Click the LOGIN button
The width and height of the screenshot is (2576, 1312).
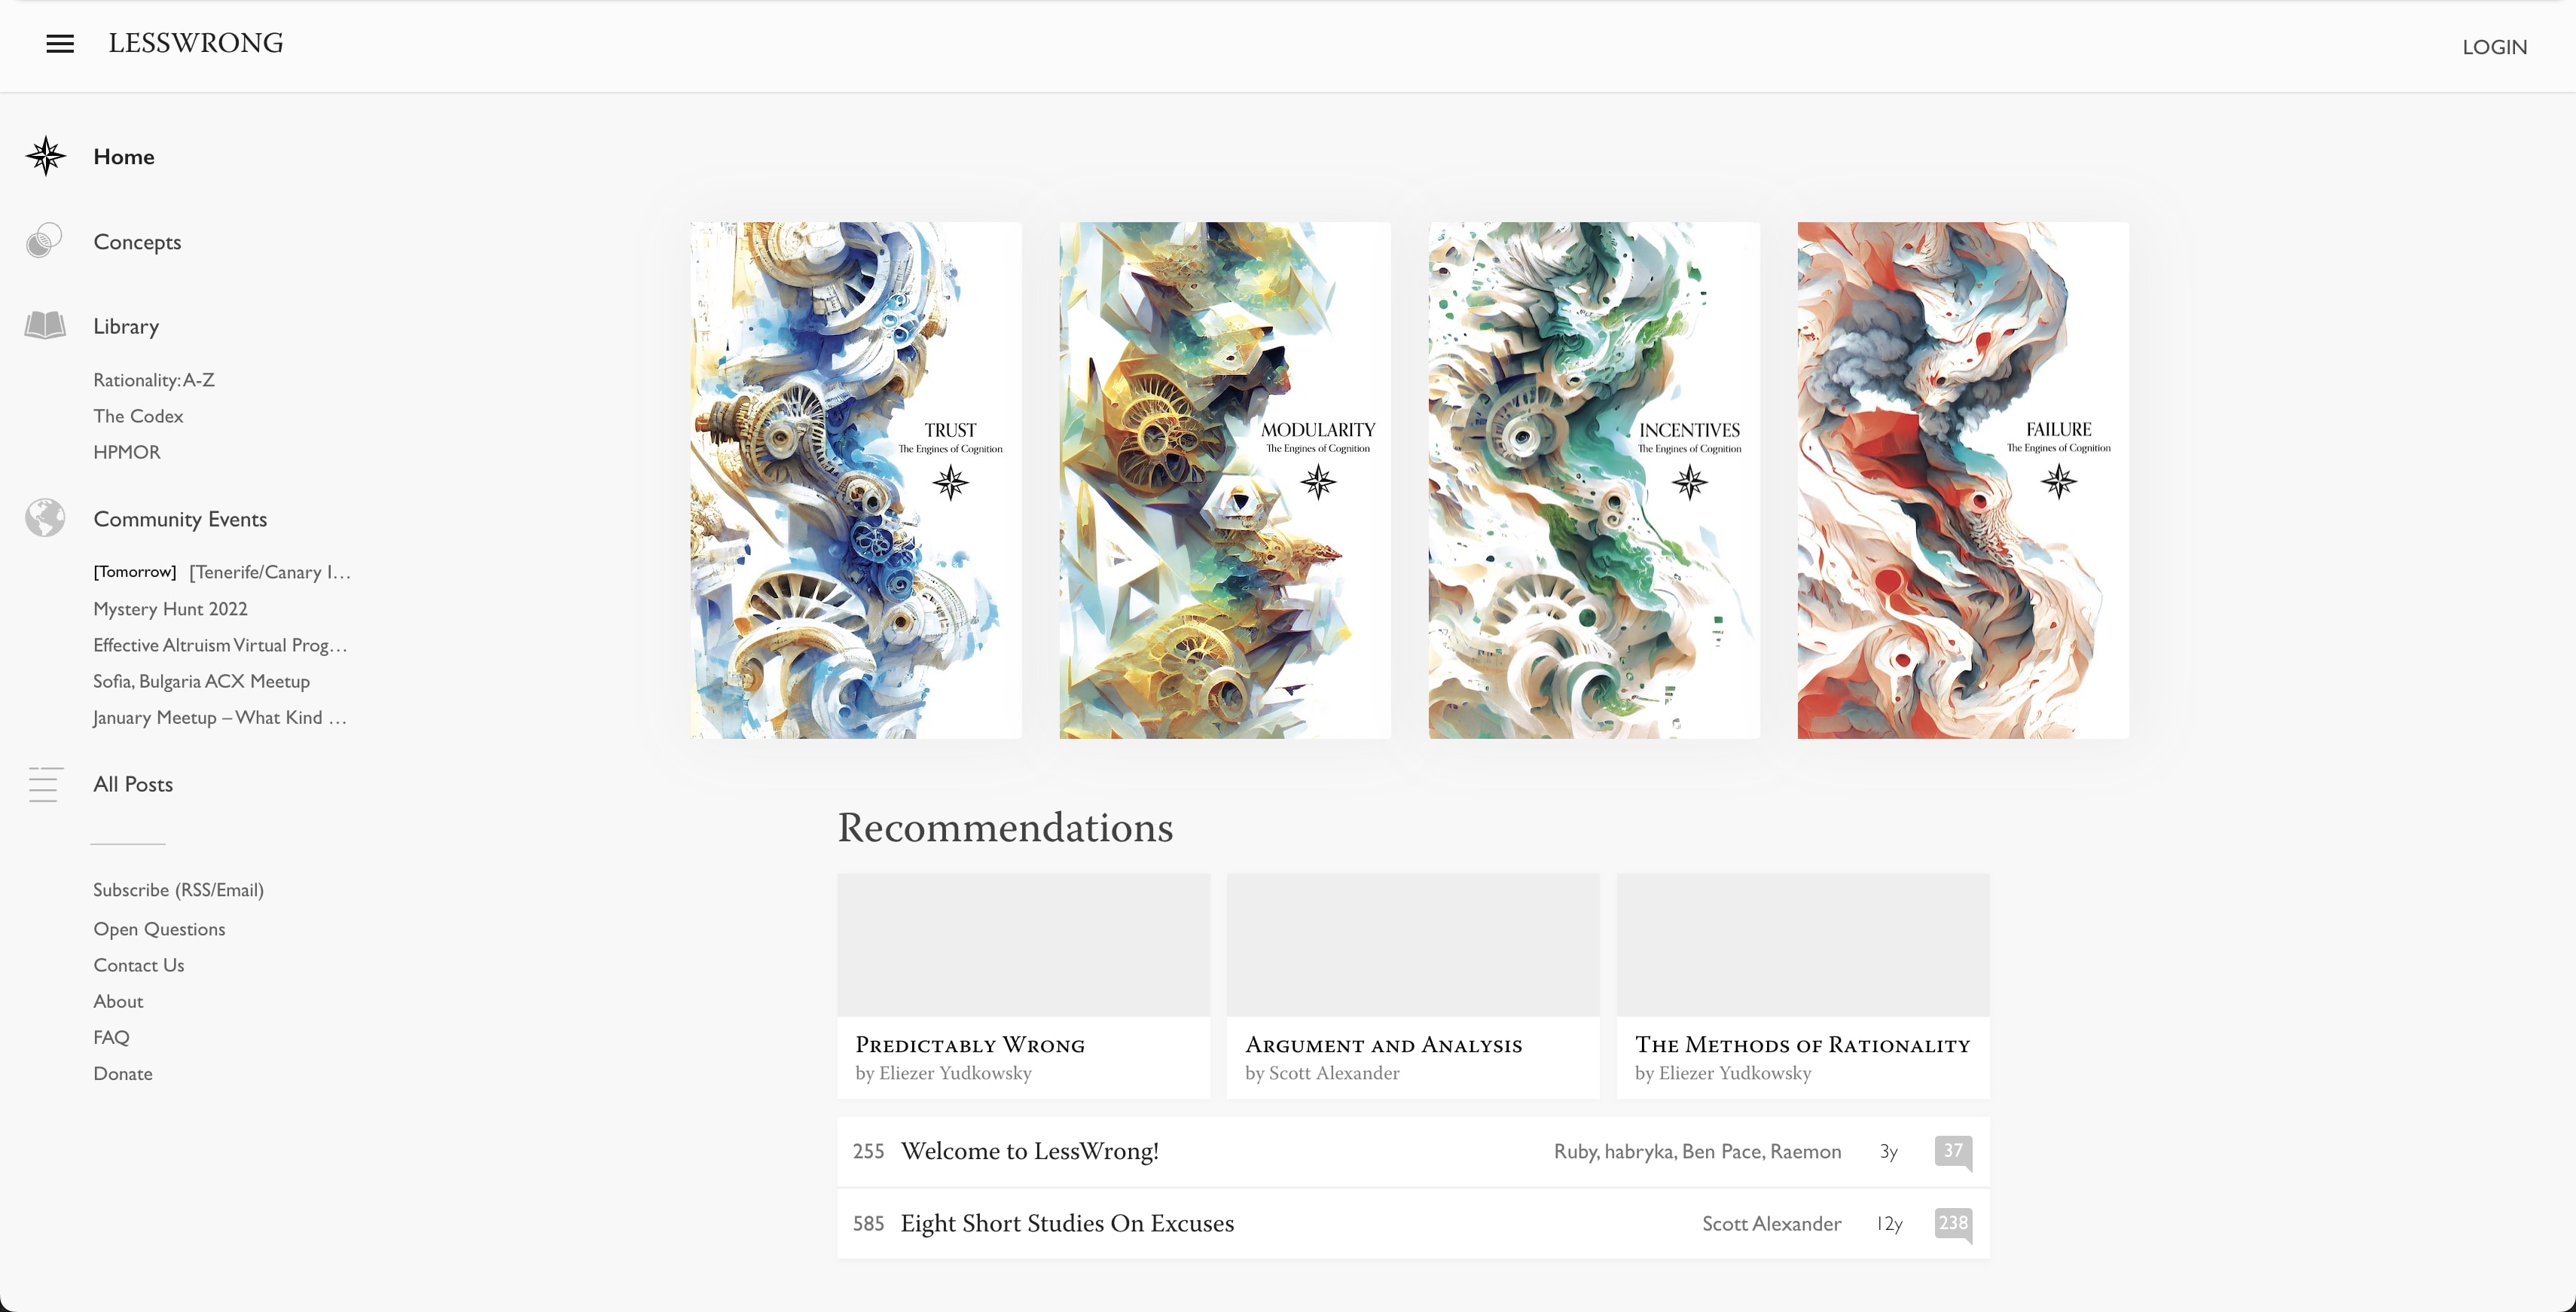[2494, 47]
